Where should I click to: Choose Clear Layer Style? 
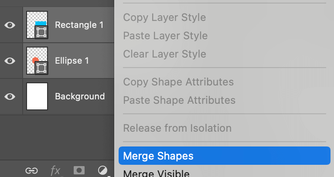coord(164,54)
